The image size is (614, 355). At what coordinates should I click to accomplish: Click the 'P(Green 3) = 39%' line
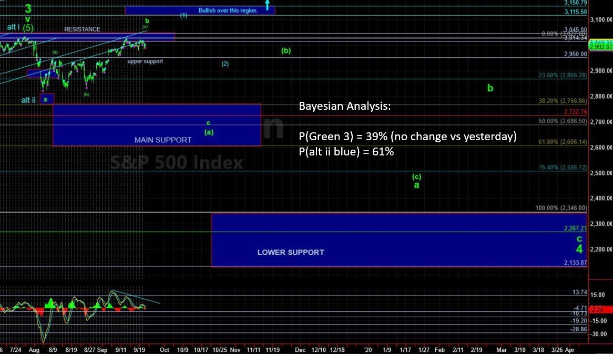407,137
